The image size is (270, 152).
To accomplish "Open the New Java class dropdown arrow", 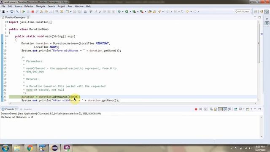I will coord(71,11).
